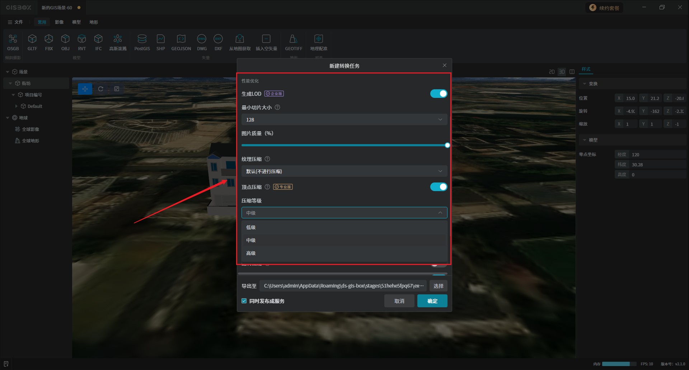The width and height of the screenshot is (689, 370).
Task: Turn off the 顶点压缩 switch
Action: click(x=439, y=187)
